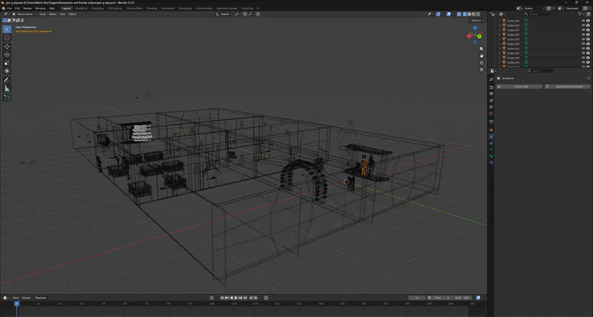The width and height of the screenshot is (593, 317).
Task: Open the Tool tab in Properties editor
Action: point(491,79)
